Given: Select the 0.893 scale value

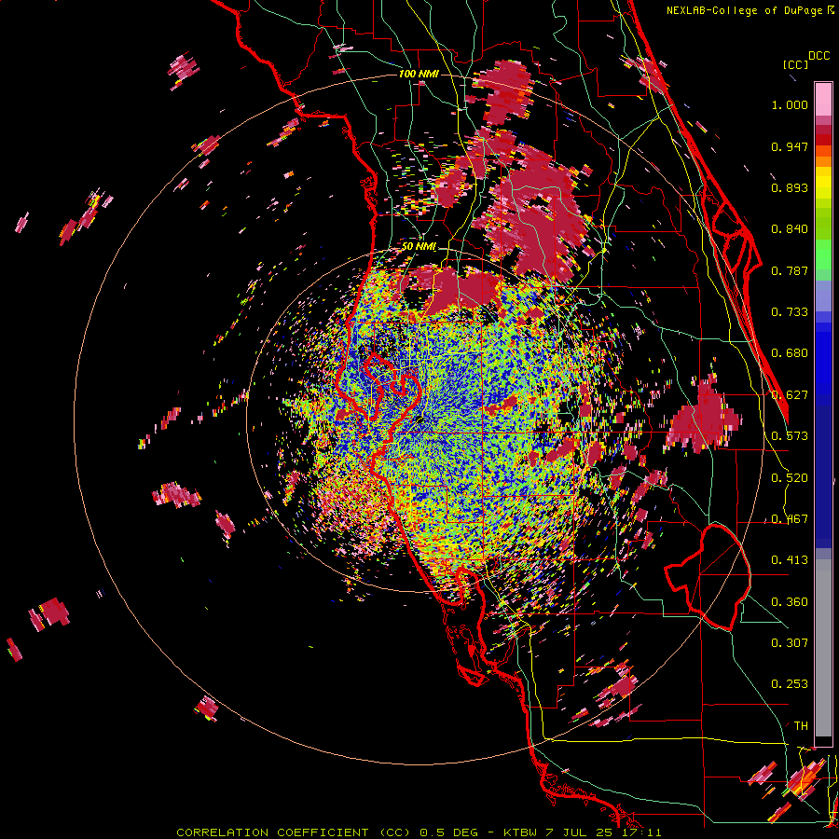Looking at the screenshot, I should 790,187.
